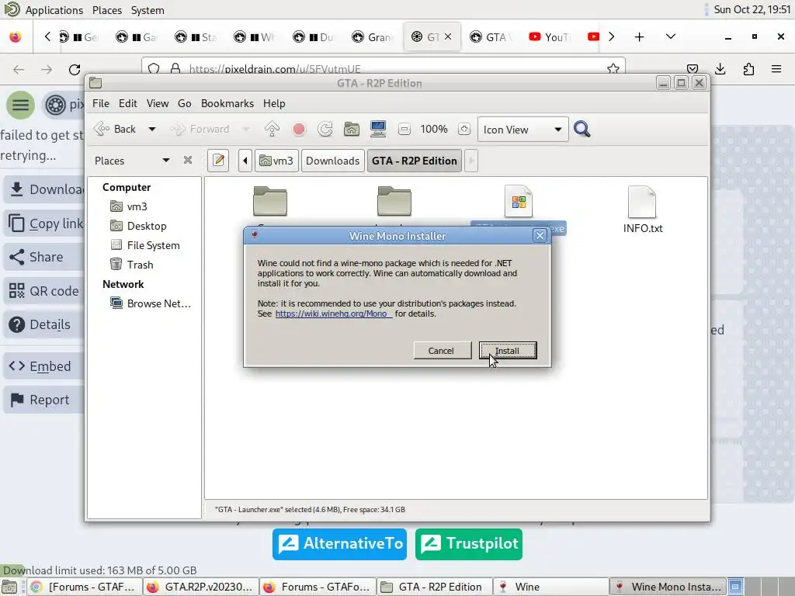Click the red Stop loading icon

pos(299,130)
